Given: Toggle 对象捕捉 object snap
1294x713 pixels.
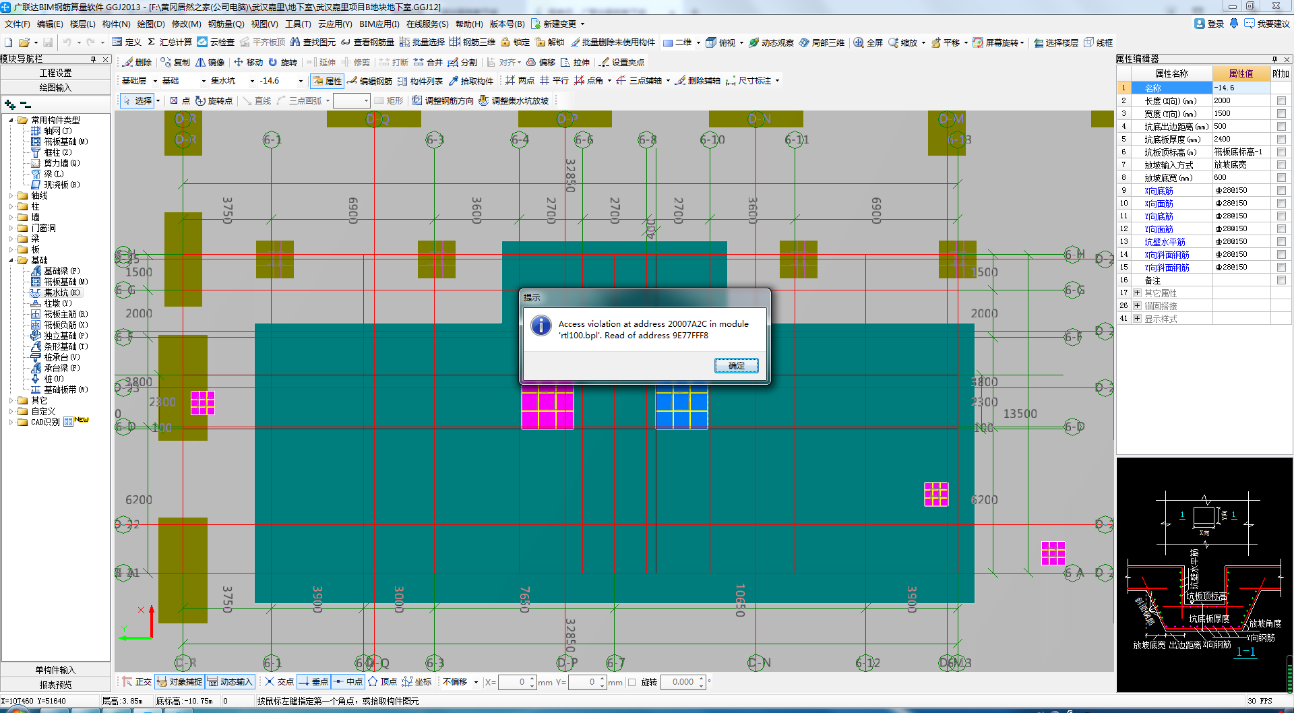Looking at the screenshot, I should 179,682.
